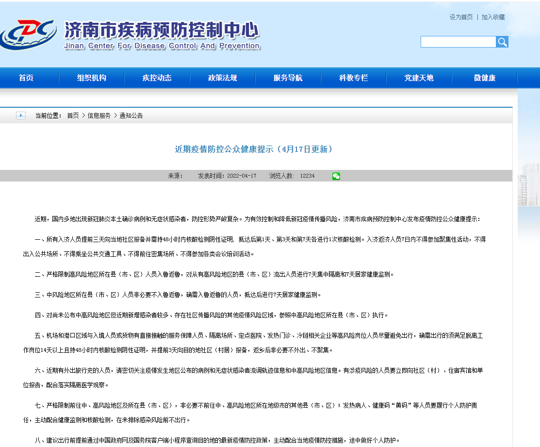Click the English subtitle Jinan Center For Disease Control
The image size is (540, 447).
point(162,46)
